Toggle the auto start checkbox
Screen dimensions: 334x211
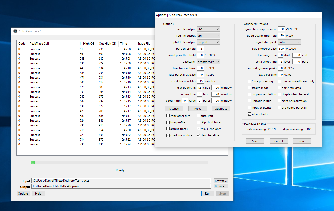[198, 116]
